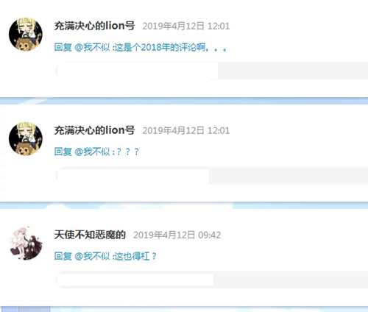
Task: Click 回复 in the ？？？ comment
Action: [63, 152]
